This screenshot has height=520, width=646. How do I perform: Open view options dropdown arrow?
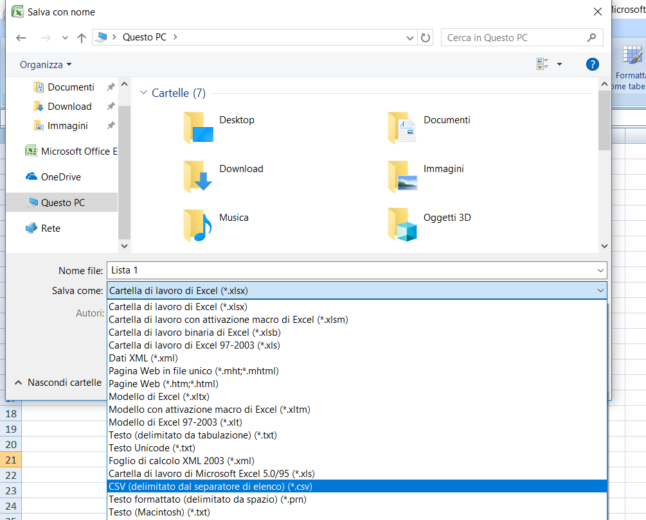click(x=559, y=64)
